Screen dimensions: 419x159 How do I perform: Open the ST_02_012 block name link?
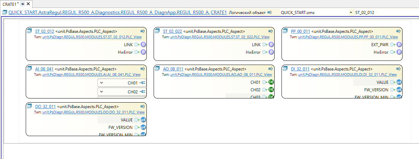[45, 31]
